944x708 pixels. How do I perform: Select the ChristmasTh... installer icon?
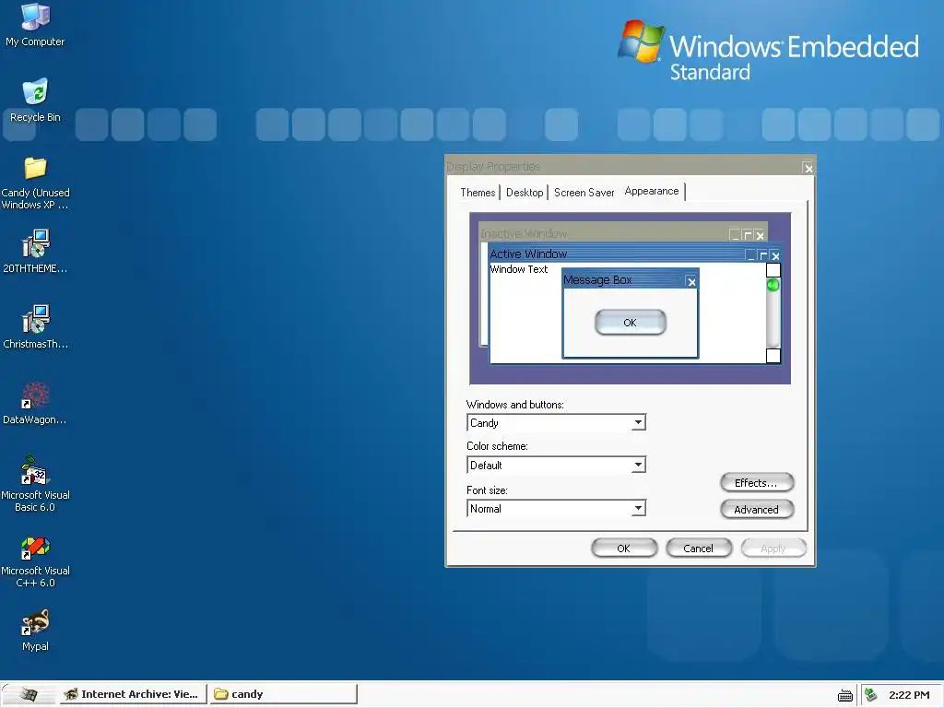point(35,327)
